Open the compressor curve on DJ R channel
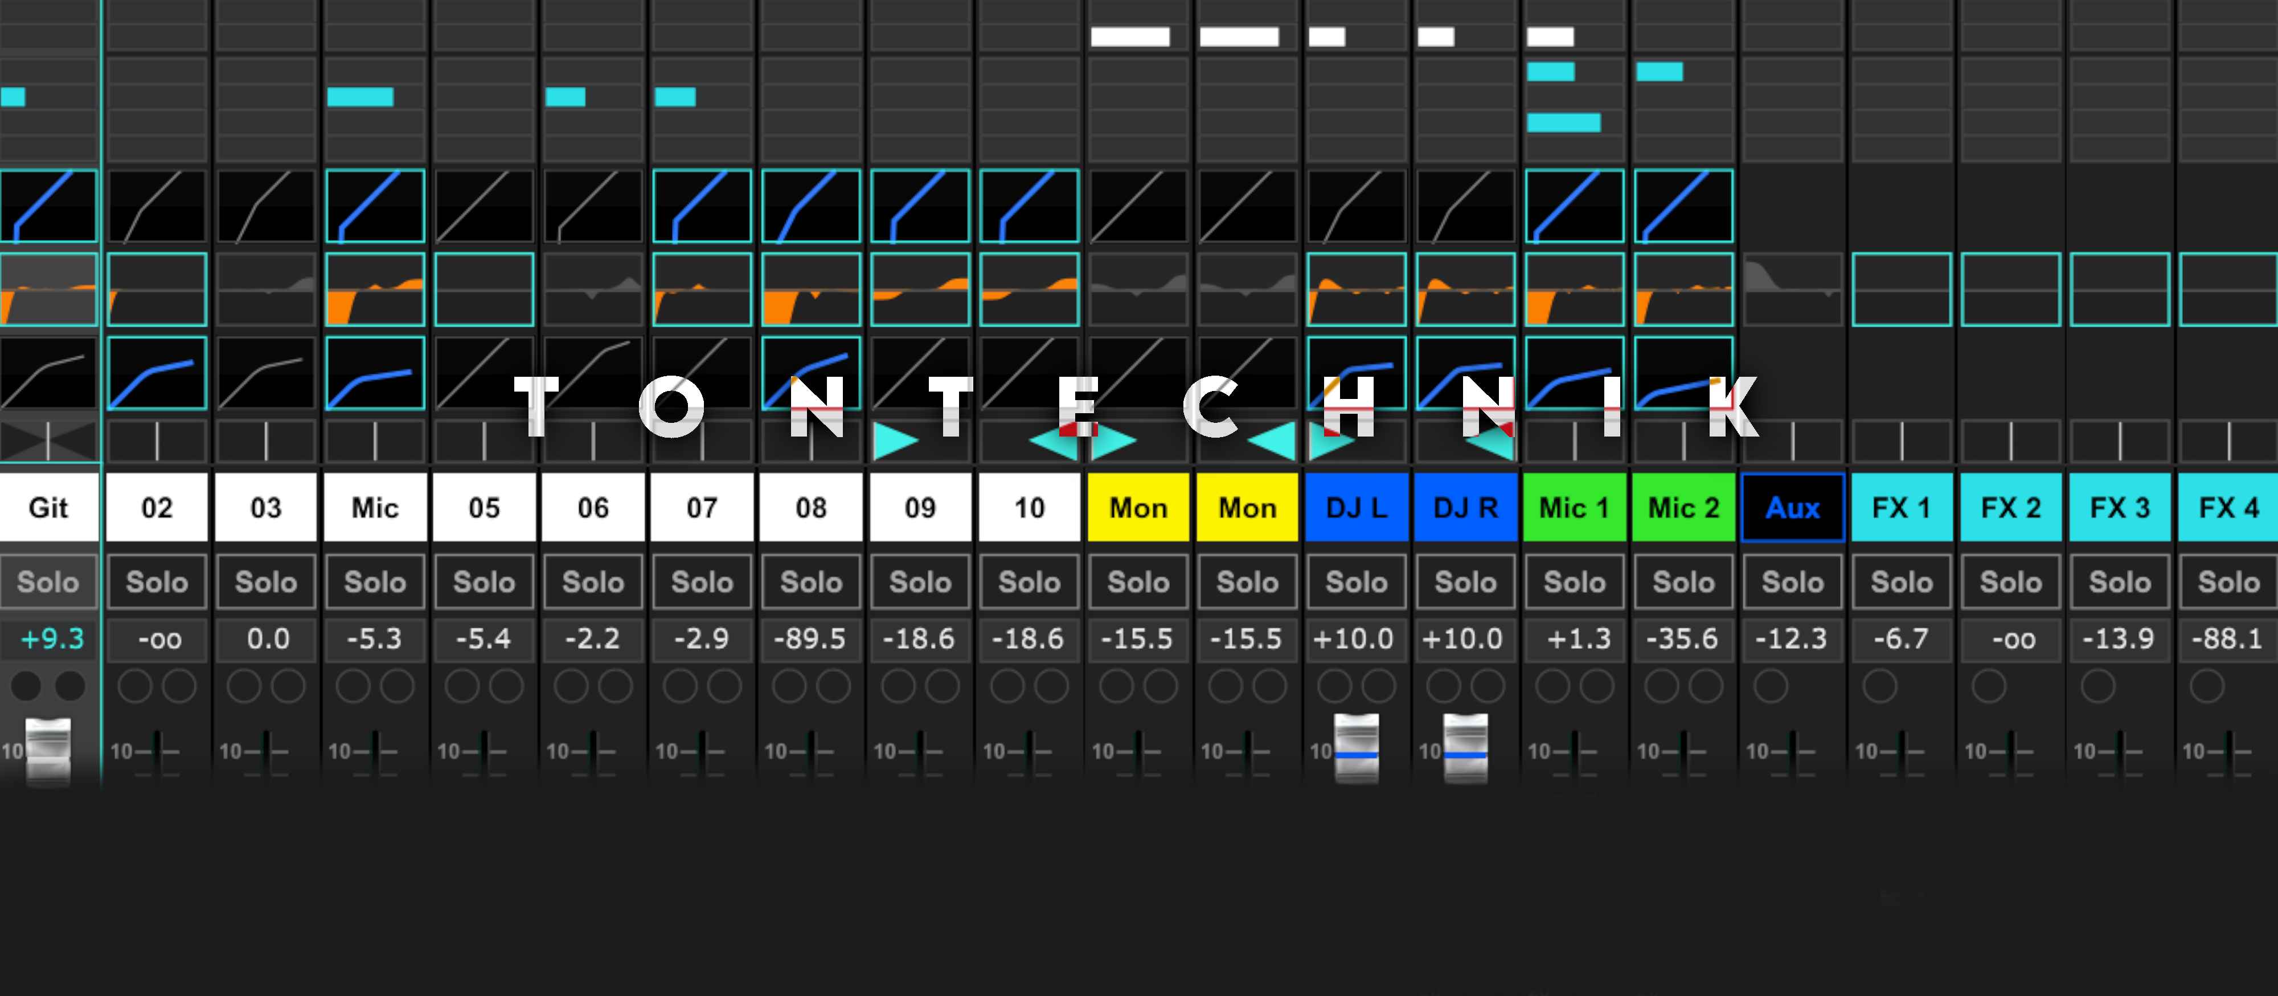 [x=1465, y=373]
